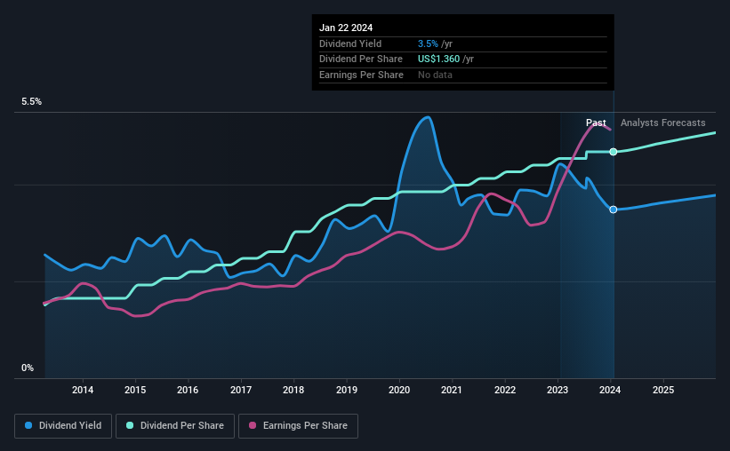Click the 2017 x-axis label
Screen dimensions: 730x451
pos(241,390)
